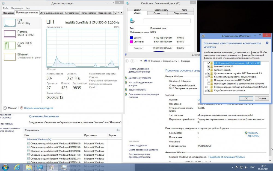Open help icon in Windows Features dialog
The width and height of the screenshot is (273, 171).
(x=267, y=43)
